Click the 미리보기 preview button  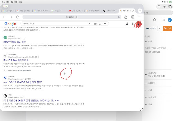[x=151, y=28]
